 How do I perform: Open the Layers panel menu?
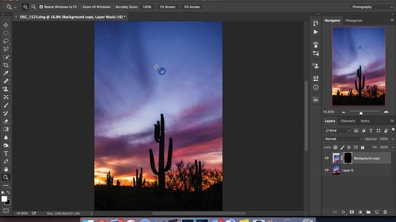coord(392,121)
